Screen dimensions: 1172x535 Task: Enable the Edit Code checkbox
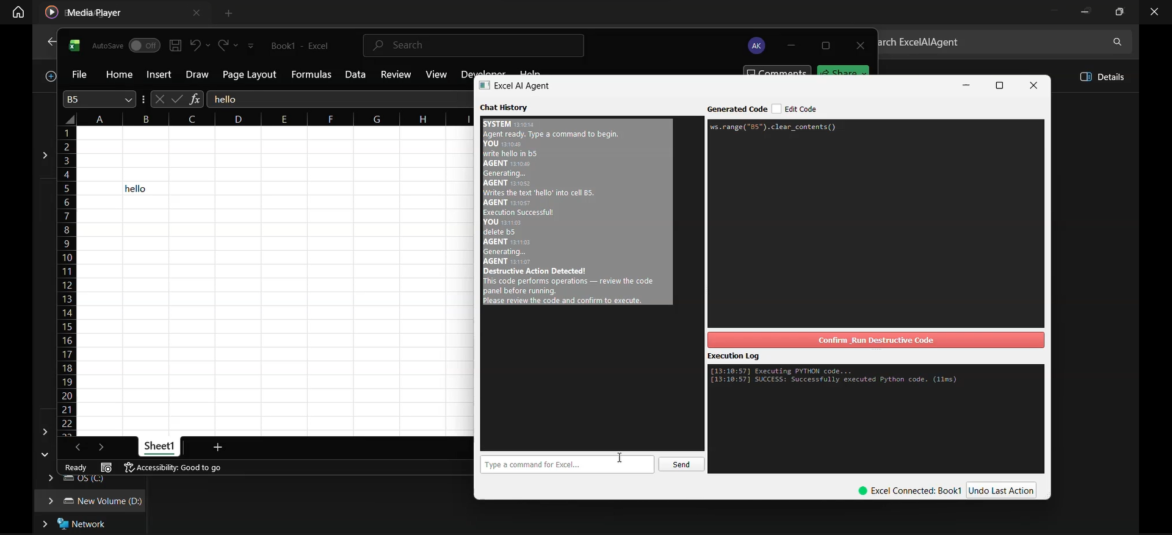pos(776,109)
